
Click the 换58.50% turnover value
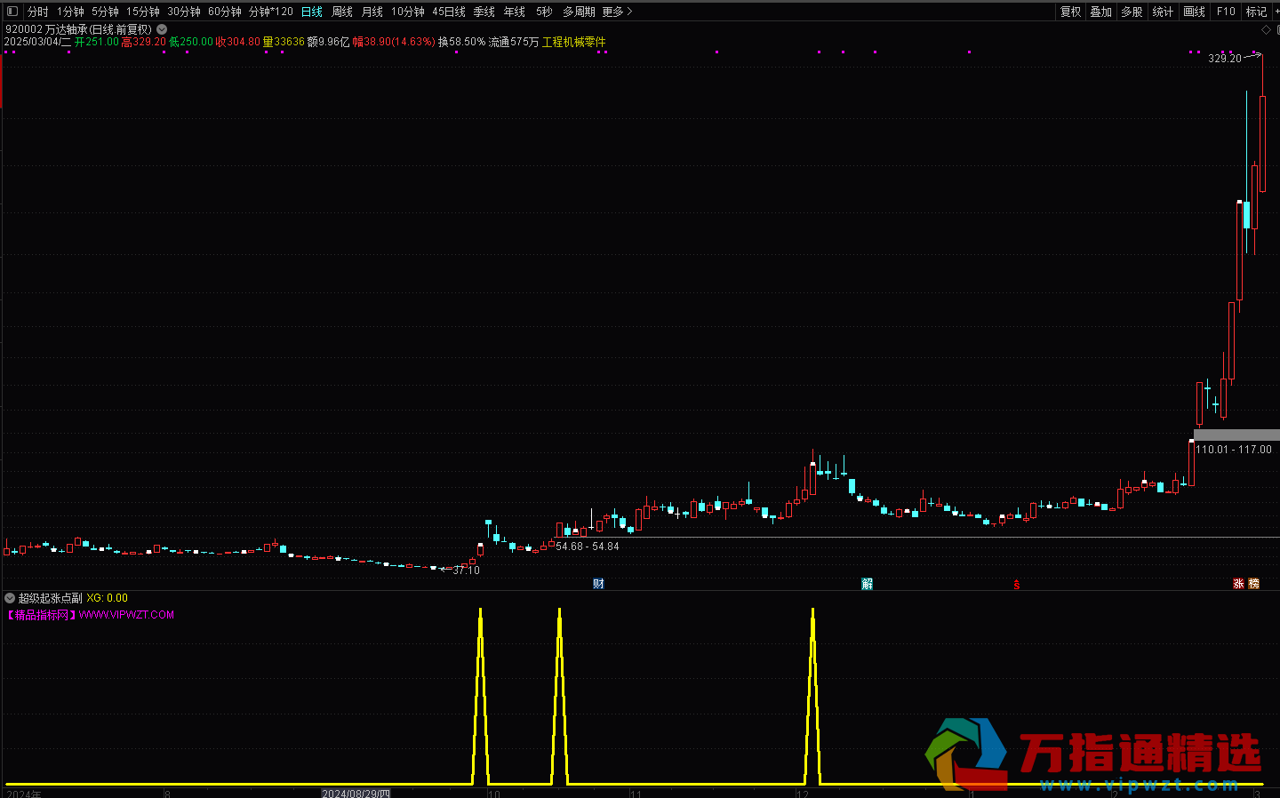click(461, 42)
